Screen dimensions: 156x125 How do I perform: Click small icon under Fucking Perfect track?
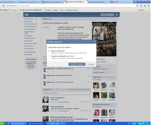click(45, 78)
